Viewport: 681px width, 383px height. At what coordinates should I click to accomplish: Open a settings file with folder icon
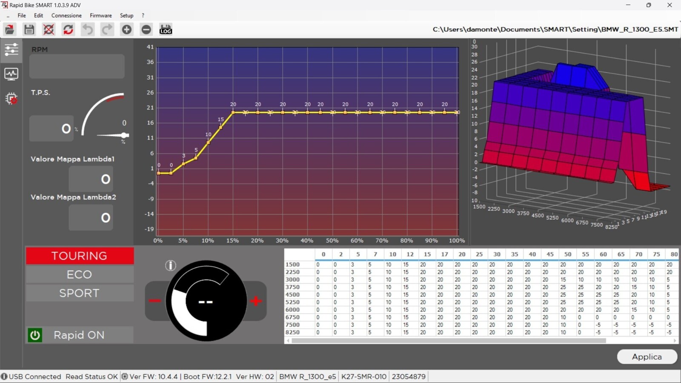pyautogui.click(x=10, y=29)
